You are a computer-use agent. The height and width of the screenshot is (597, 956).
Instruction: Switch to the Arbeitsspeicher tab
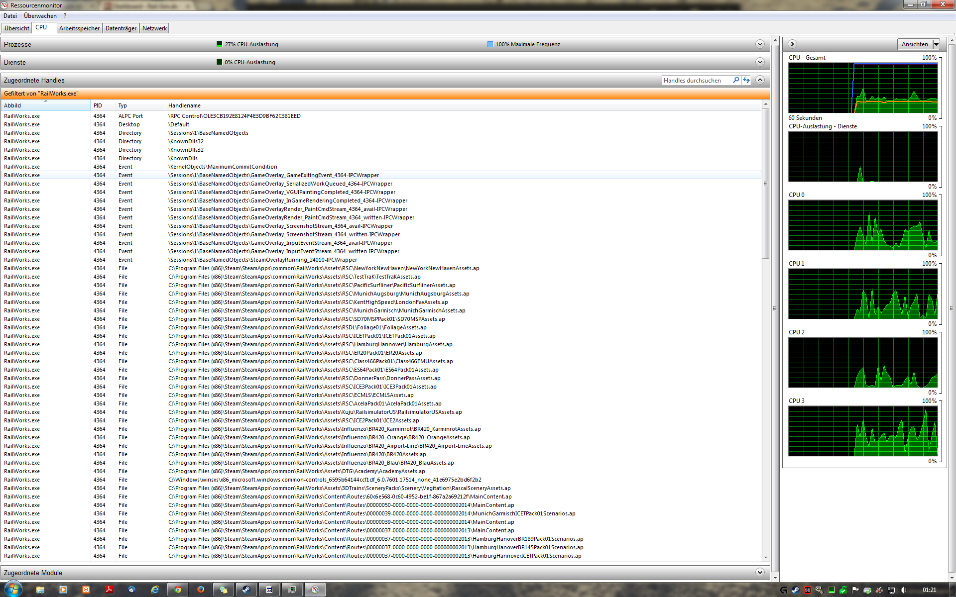click(79, 28)
